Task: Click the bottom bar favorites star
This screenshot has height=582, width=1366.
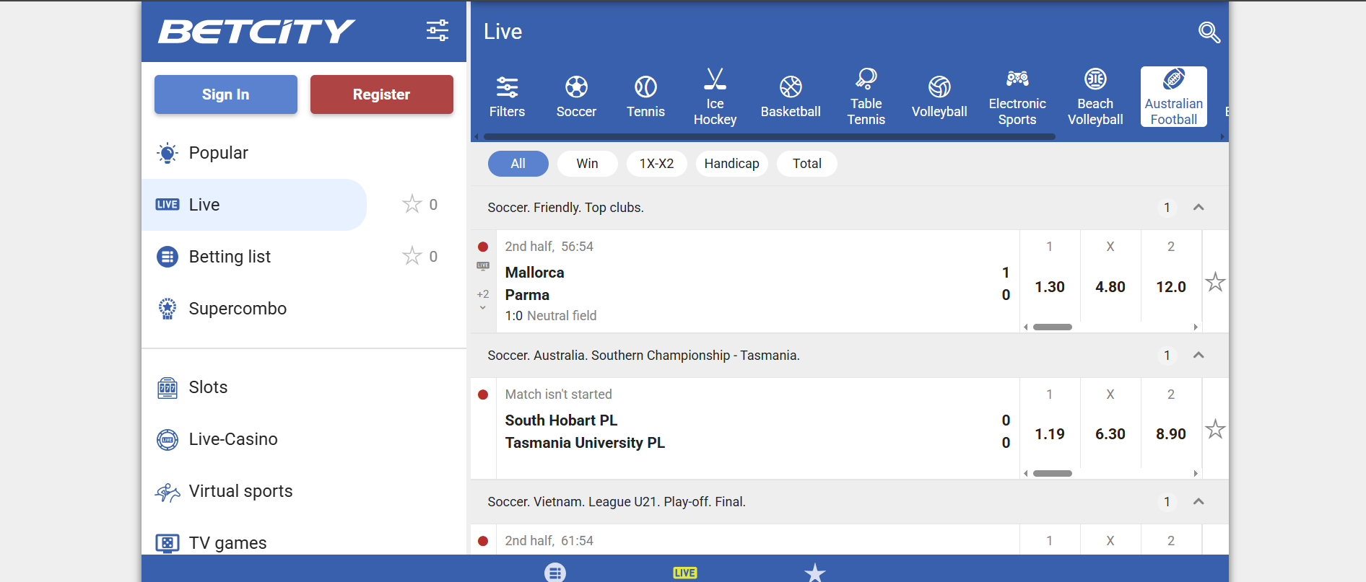Action: click(x=815, y=573)
